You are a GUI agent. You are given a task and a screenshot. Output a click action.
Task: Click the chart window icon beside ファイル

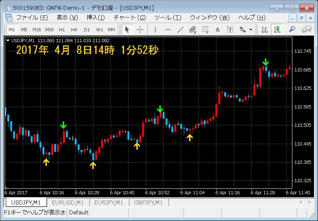click(9, 18)
